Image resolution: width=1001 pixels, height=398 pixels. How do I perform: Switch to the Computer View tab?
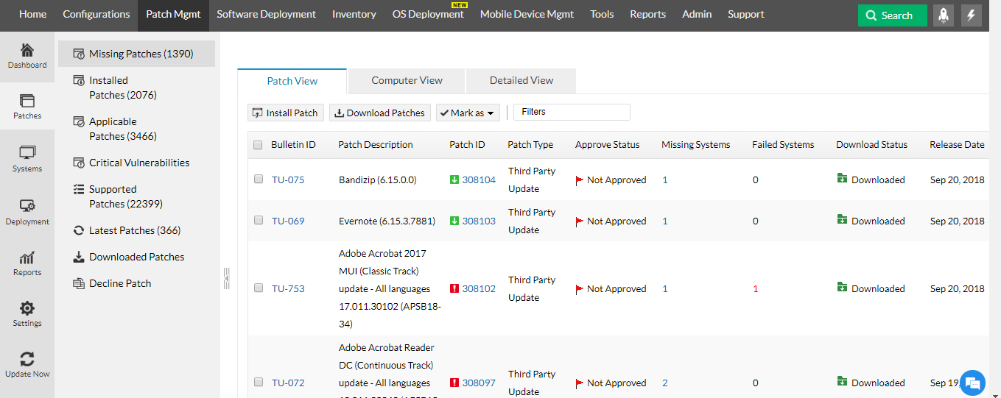tap(407, 80)
